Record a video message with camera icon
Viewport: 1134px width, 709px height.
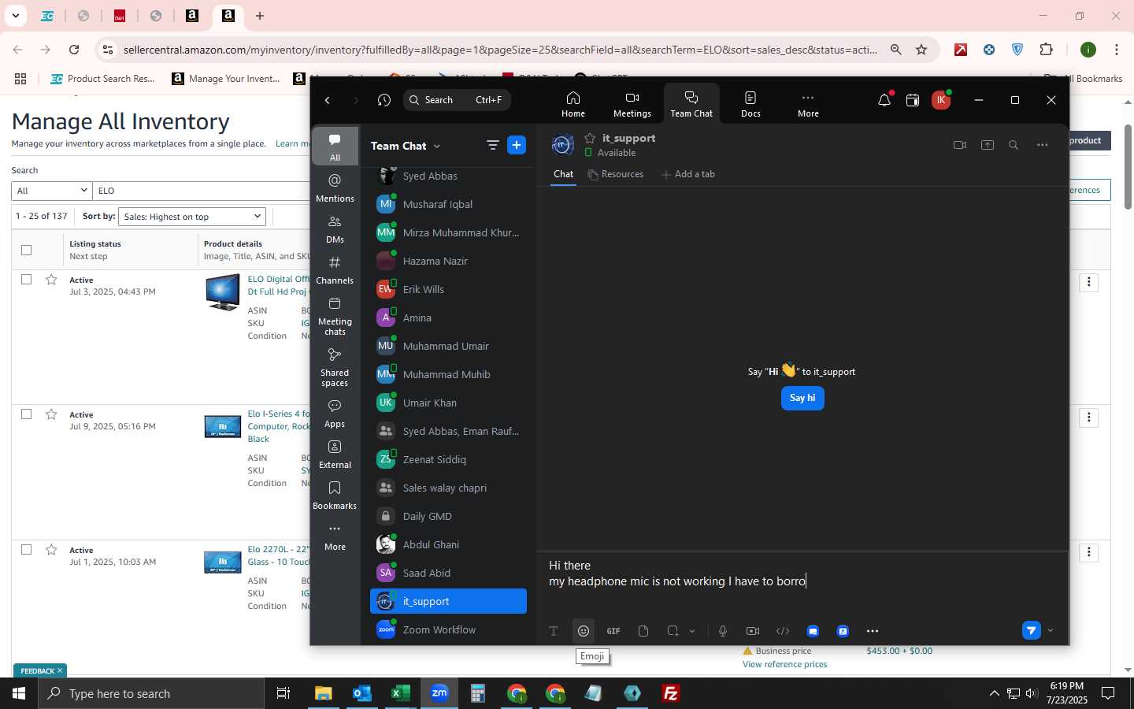pos(753,630)
